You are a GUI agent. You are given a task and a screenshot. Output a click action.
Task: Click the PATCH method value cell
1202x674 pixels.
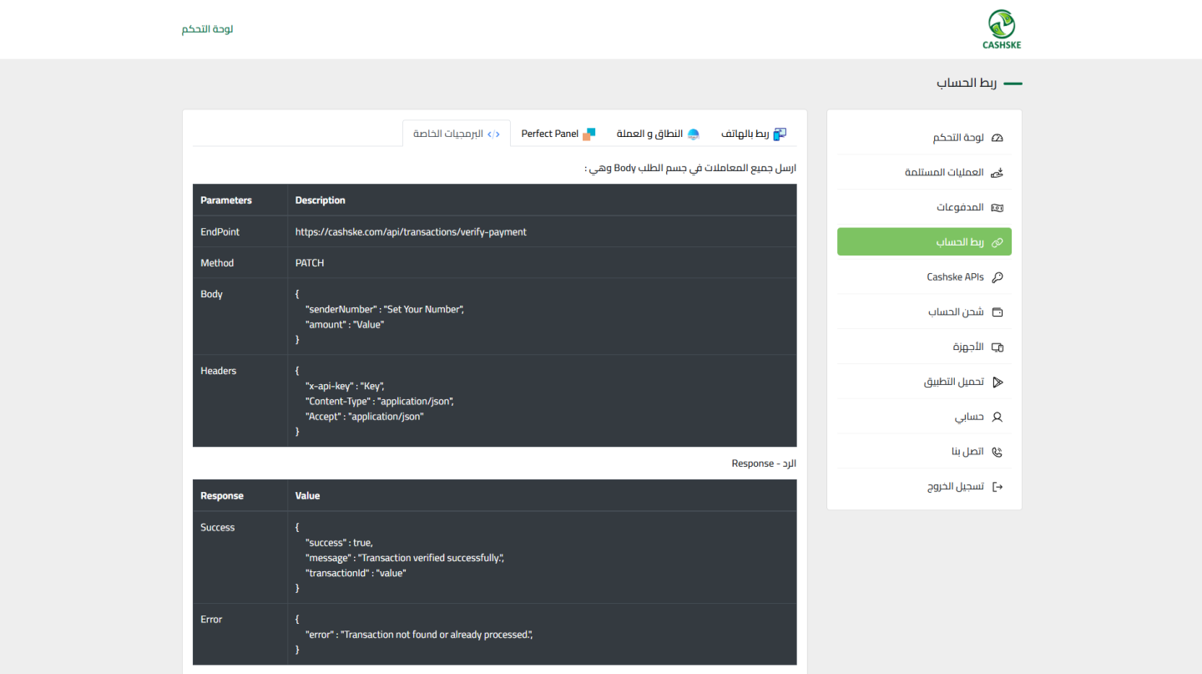point(310,263)
